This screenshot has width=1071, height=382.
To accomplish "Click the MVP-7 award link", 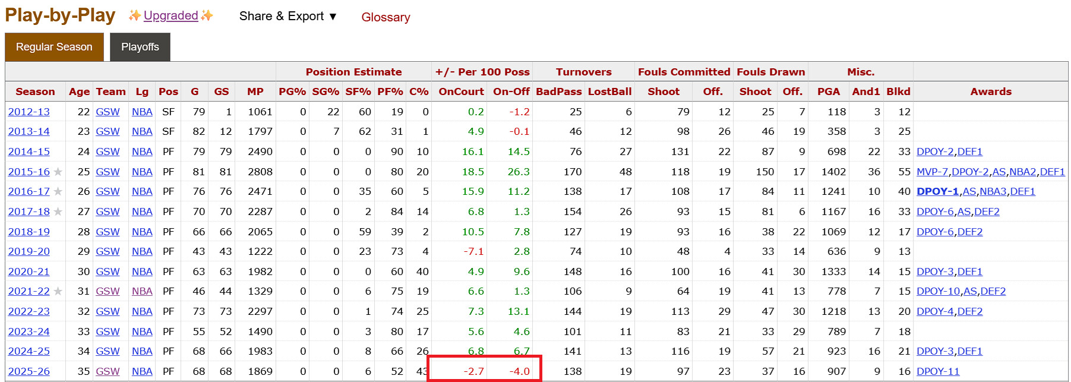I will tap(933, 172).
